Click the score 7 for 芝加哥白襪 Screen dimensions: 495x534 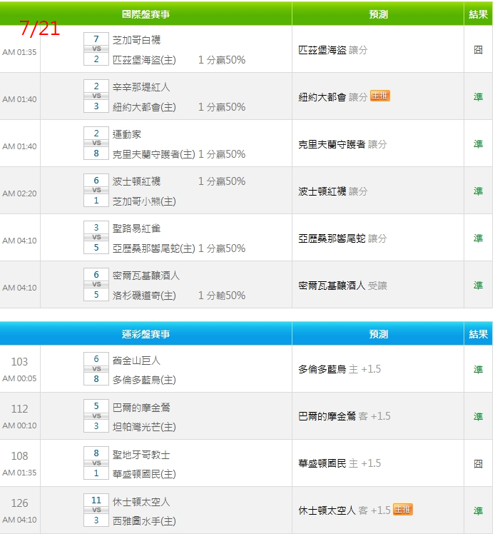coord(96,39)
